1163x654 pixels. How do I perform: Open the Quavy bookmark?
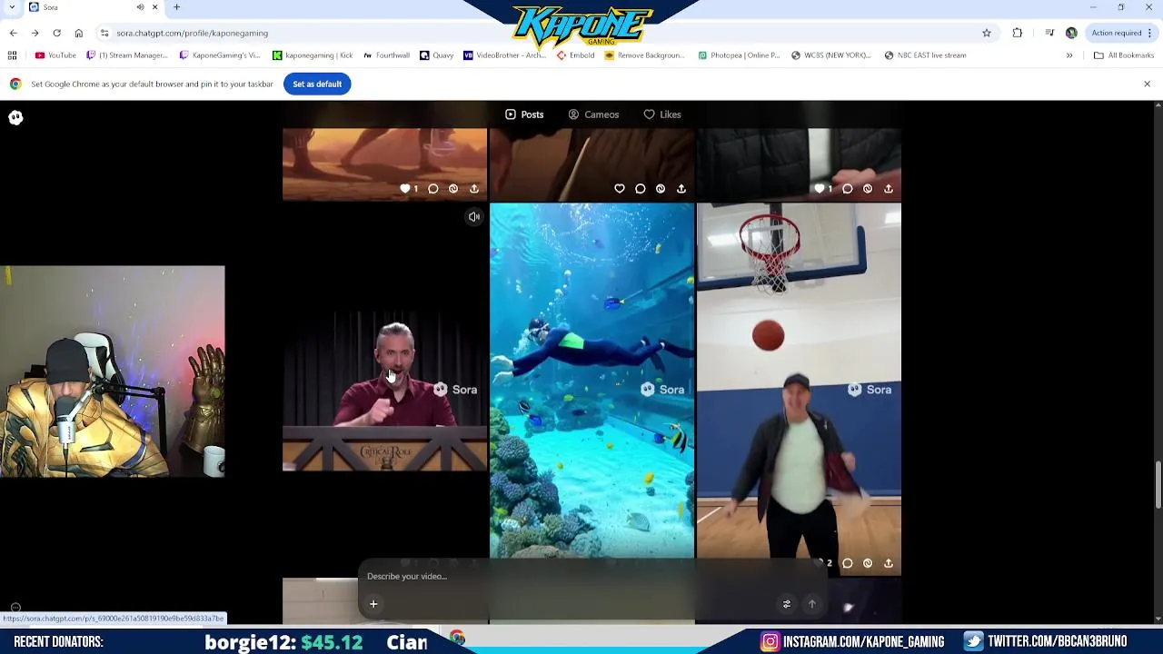437,55
